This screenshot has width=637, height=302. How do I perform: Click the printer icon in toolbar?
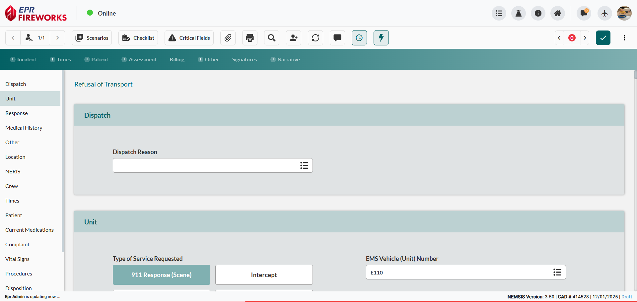click(250, 38)
